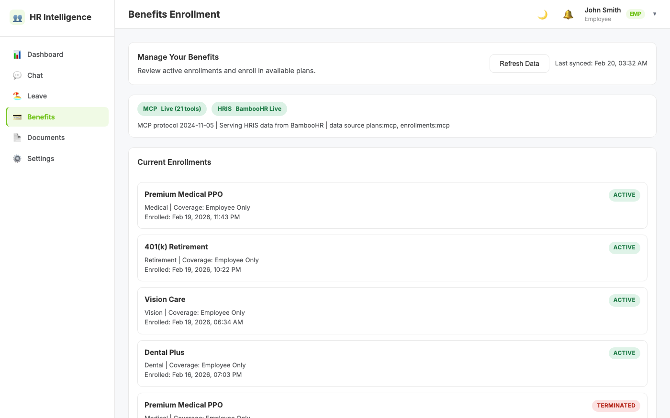Click 'Review active enrollments' description text
This screenshot has width=670, height=418.
226,71
